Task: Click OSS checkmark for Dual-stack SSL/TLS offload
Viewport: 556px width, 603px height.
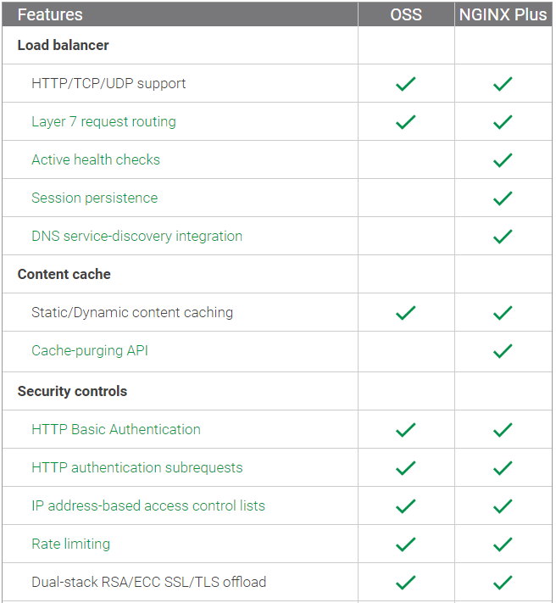Action: (406, 583)
